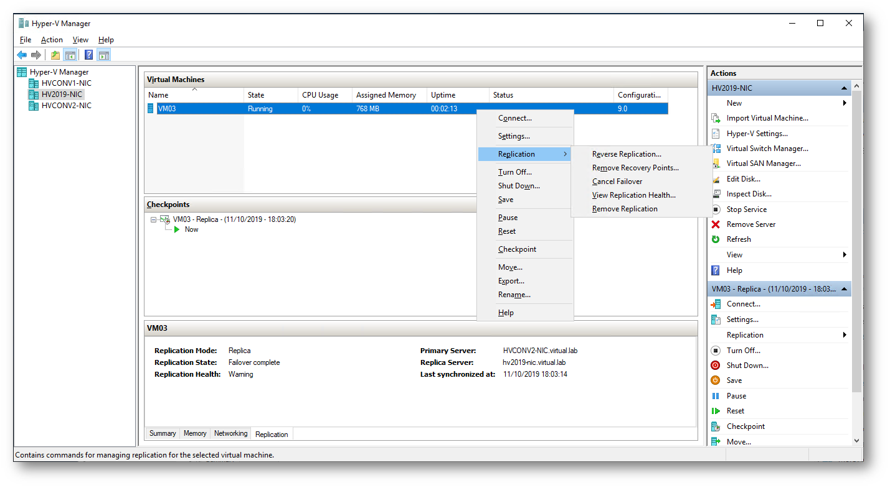Choose Export in the context menu
890x488 pixels.
coord(525,281)
